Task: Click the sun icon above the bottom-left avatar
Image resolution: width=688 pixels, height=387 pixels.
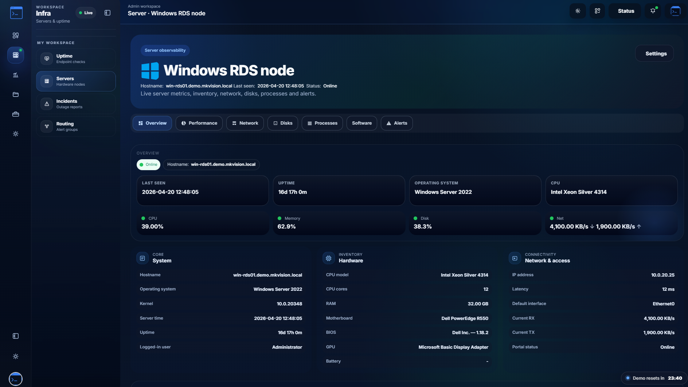Action: [16, 356]
